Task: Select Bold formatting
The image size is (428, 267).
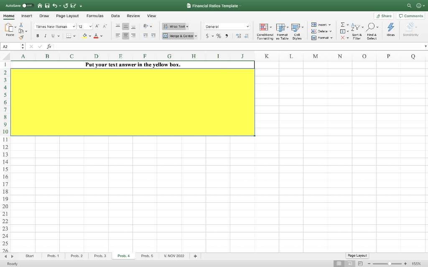Action: click(x=38, y=35)
